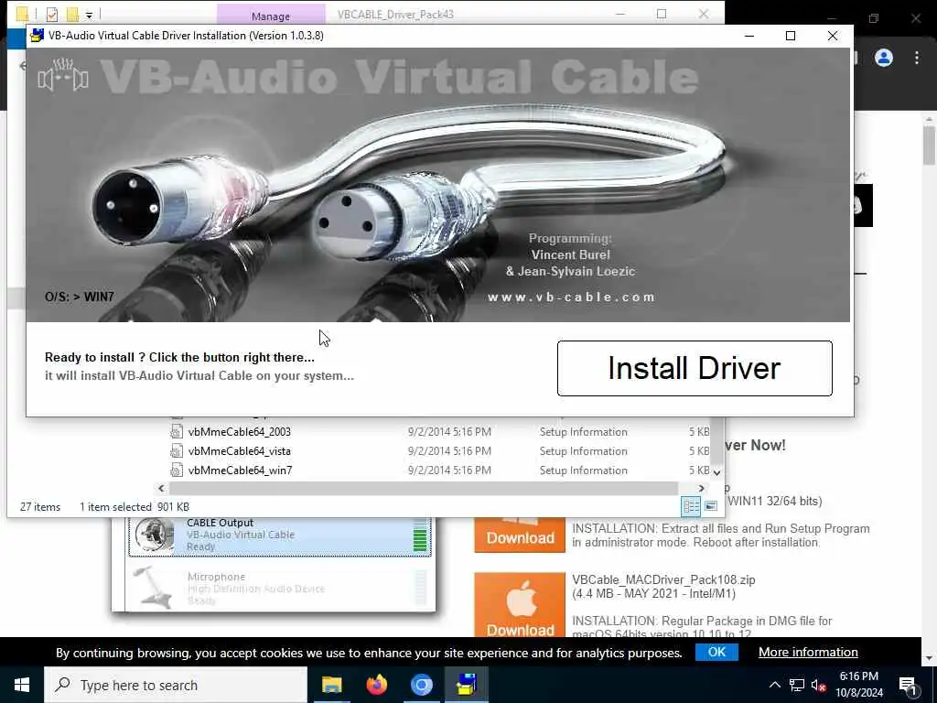Select vbMmeCable64_2003 file in Explorer
The height and width of the screenshot is (703, 937).
click(239, 432)
